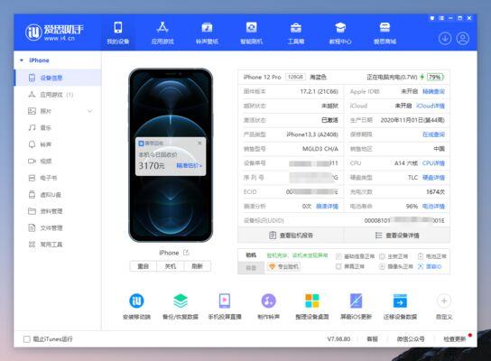Click the 自定义 plus shortcut icon

[444, 306]
